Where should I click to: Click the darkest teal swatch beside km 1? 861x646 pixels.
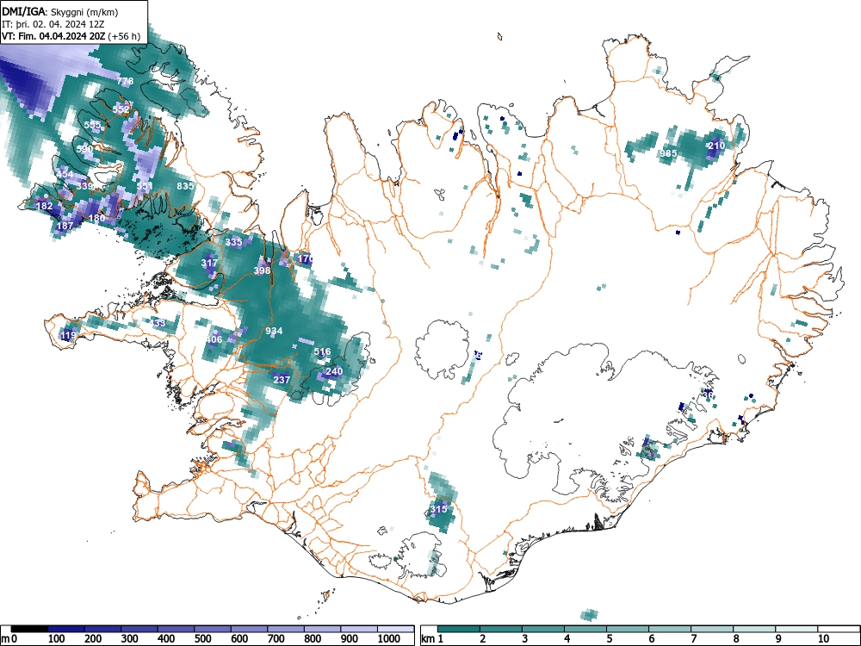tap(459, 629)
